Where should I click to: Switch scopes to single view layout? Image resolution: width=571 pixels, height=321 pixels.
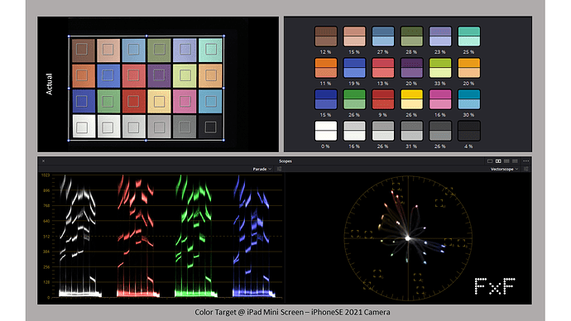pyautogui.click(x=490, y=160)
